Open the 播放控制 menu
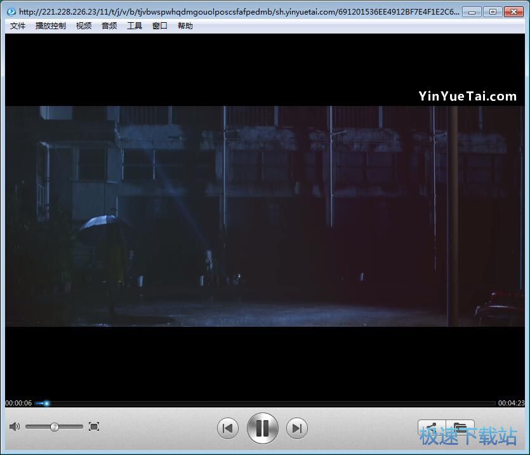This screenshot has height=455, width=530. pyautogui.click(x=50, y=26)
